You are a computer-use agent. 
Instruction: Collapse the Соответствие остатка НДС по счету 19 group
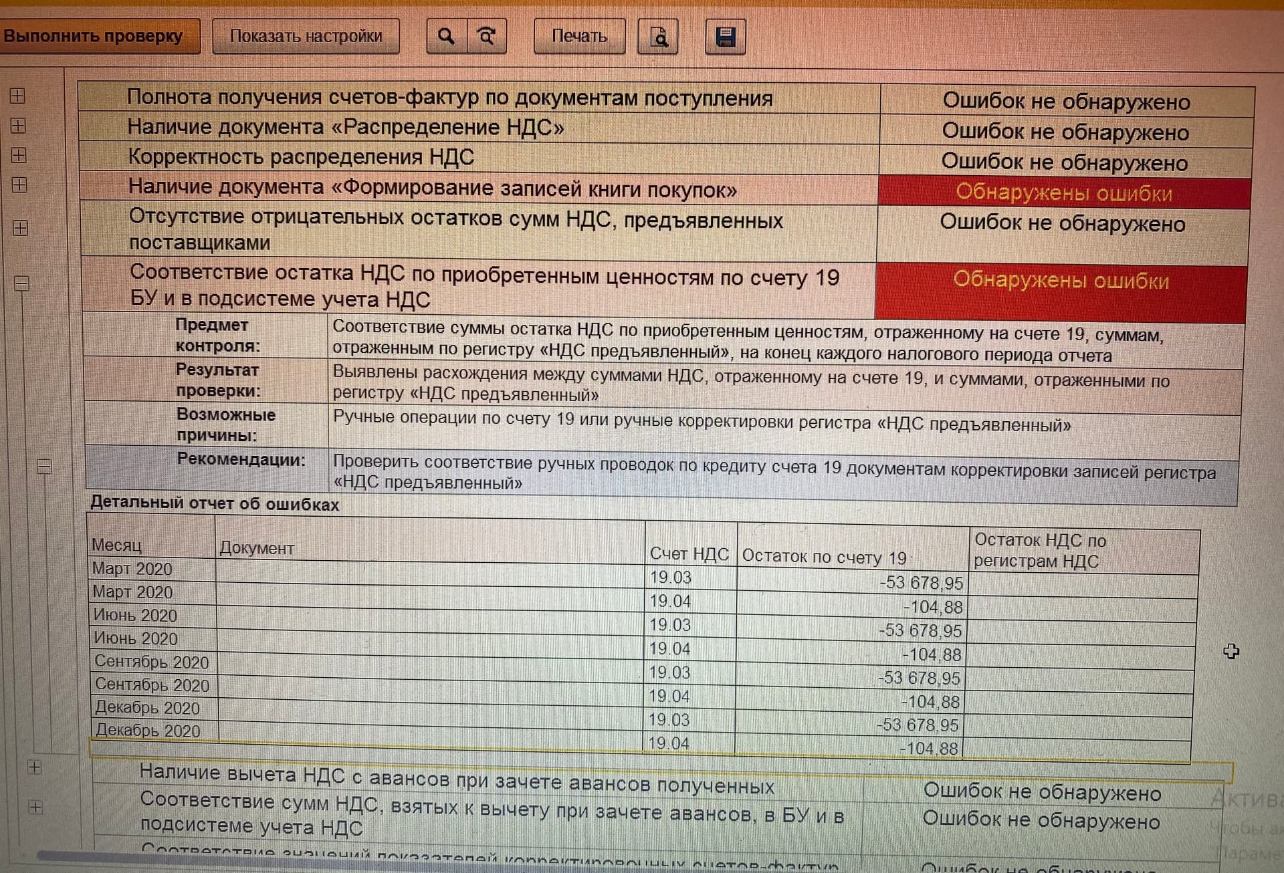pyautogui.click(x=22, y=283)
